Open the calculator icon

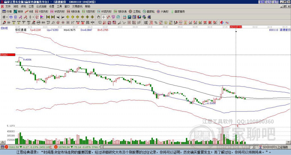click(129, 17)
